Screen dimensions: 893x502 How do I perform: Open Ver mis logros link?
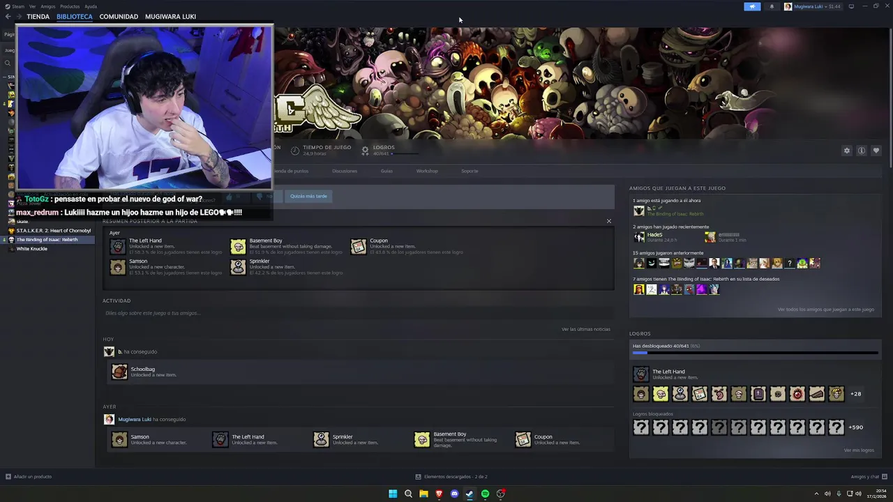point(859,450)
